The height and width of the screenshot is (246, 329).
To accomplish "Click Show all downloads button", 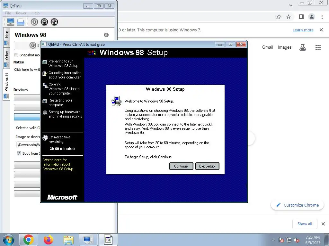I will (x=305, y=224).
